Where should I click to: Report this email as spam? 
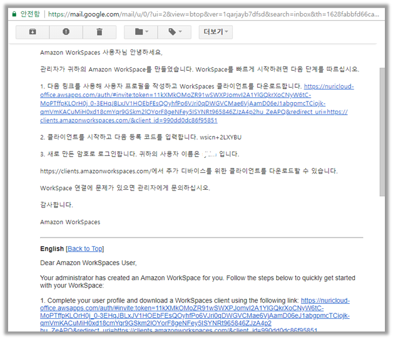67,31
